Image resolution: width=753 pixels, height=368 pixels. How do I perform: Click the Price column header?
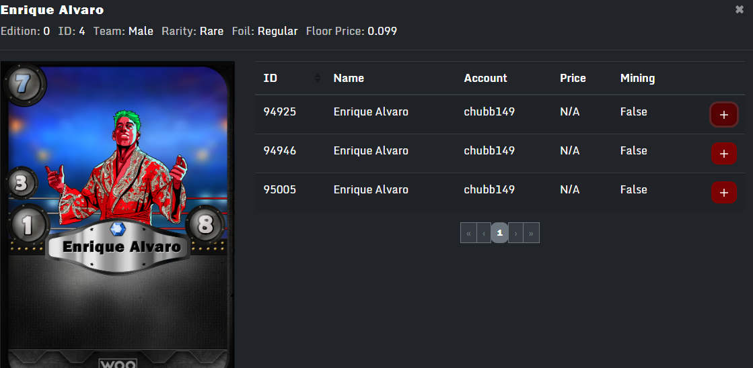click(573, 78)
